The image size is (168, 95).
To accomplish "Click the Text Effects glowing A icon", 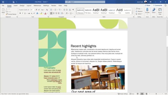I will click(x=37, y=13).
